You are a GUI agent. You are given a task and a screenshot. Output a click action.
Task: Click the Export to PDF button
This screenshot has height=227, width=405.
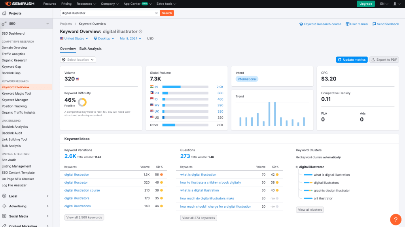[384, 60]
